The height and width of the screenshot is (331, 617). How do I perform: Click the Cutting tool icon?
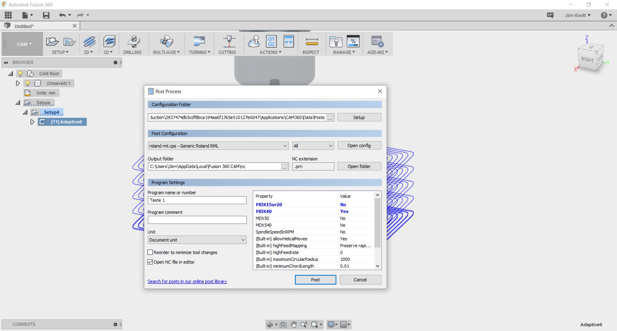click(229, 41)
